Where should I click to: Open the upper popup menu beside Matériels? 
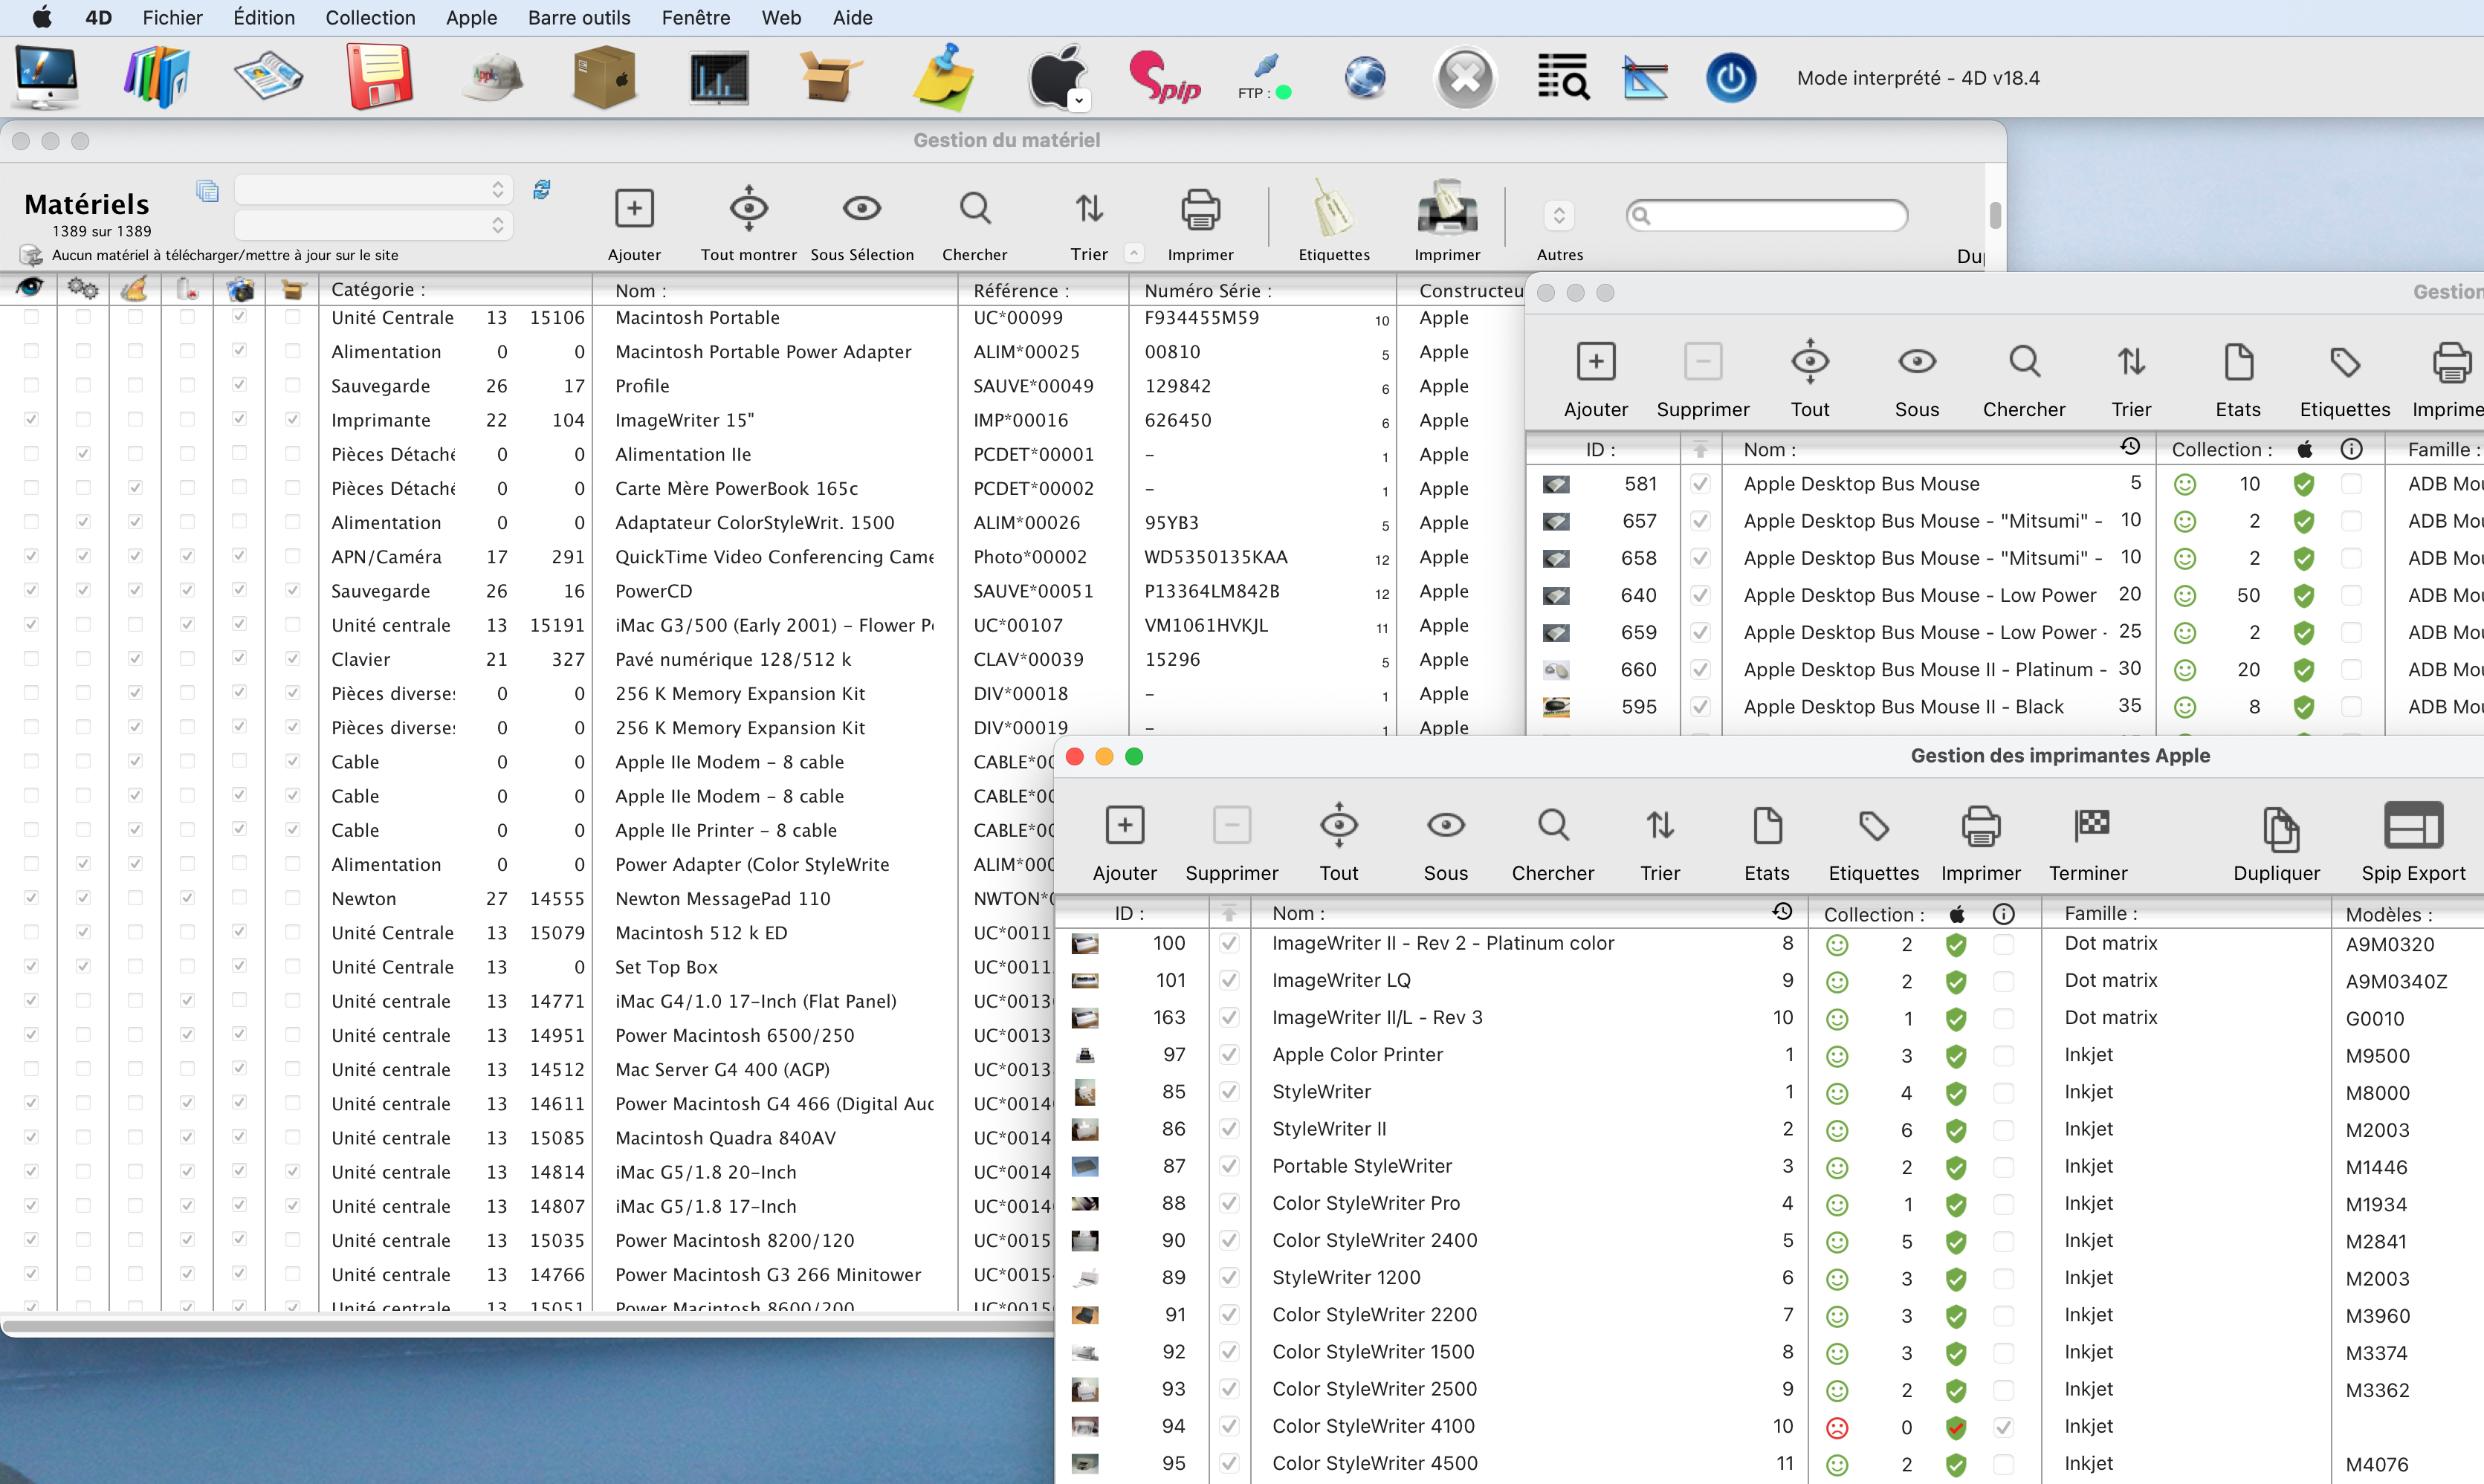[373, 189]
